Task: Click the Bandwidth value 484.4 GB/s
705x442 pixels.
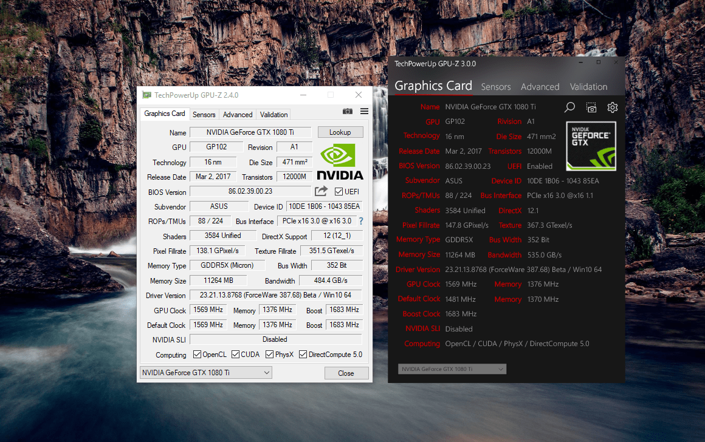Action: click(x=331, y=280)
